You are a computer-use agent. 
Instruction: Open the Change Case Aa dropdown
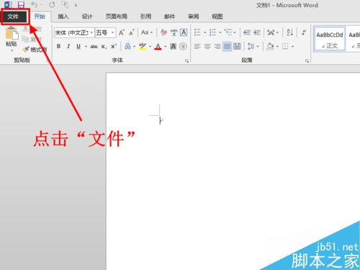pos(147,32)
